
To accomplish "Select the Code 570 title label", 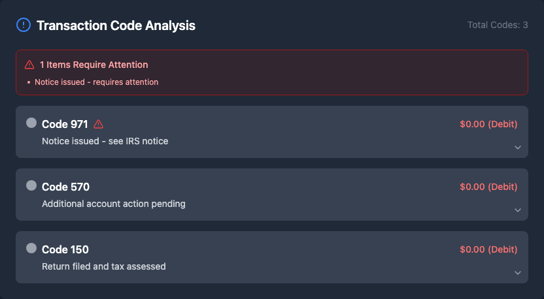I will point(65,187).
